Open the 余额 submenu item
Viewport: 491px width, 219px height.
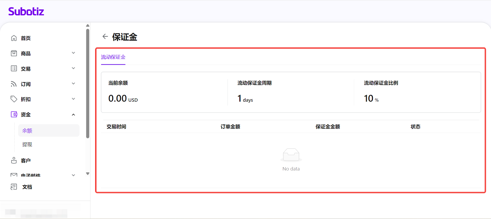pos(27,131)
